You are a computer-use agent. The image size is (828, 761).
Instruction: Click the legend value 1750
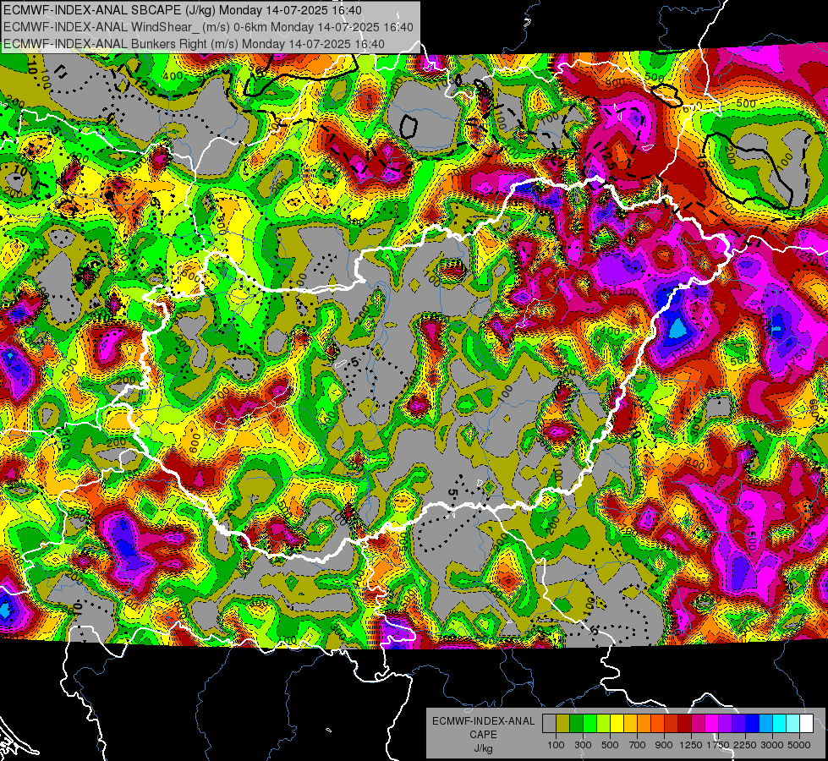(x=718, y=745)
